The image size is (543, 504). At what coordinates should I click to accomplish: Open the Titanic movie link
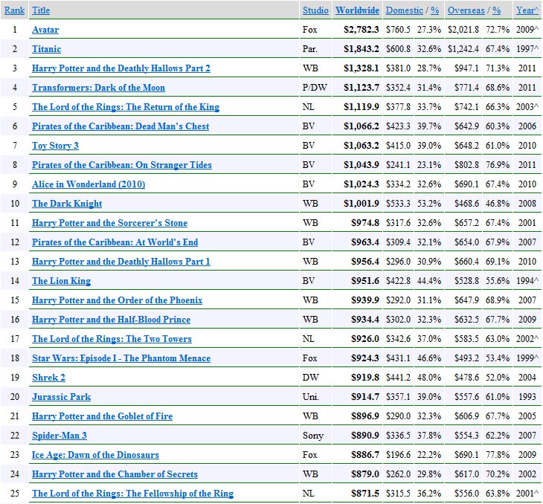click(x=46, y=49)
